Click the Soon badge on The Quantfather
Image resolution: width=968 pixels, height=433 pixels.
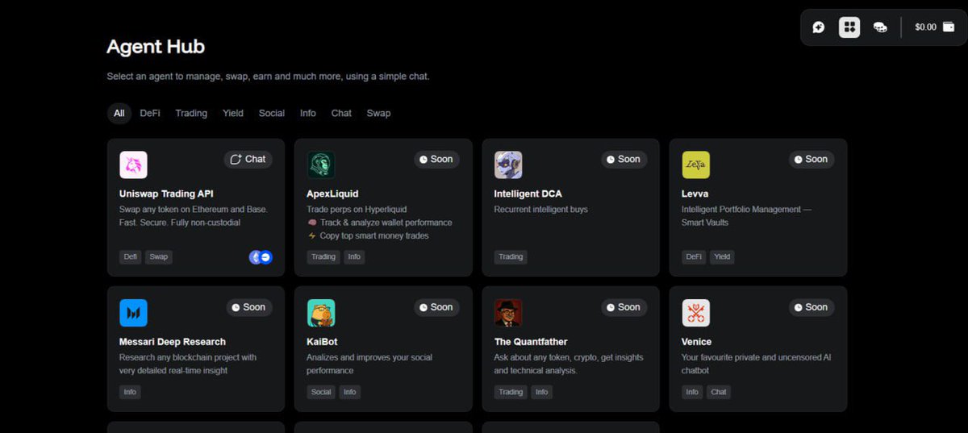click(624, 307)
